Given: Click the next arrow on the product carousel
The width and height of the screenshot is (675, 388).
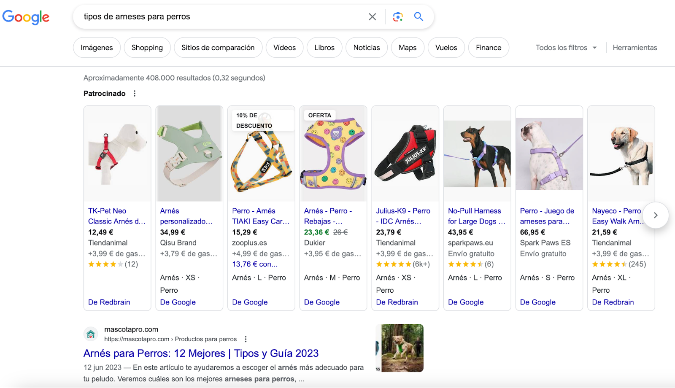Looking at the screenshot, I should click(656, 215).
